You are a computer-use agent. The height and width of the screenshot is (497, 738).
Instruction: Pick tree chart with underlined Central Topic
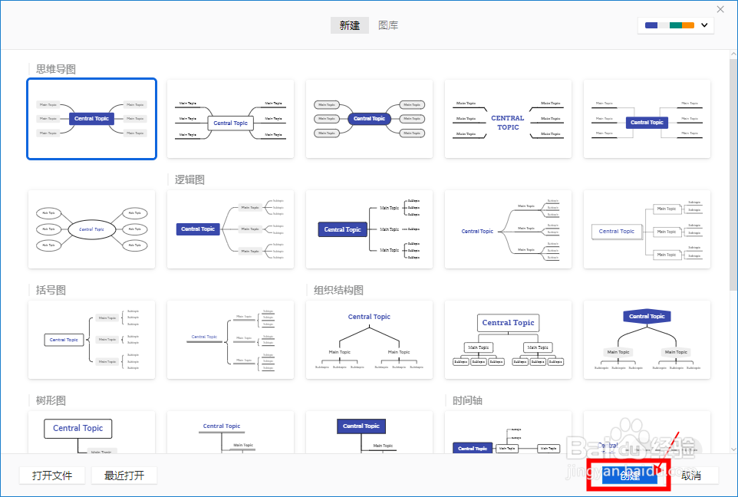(x=231, y=432)
